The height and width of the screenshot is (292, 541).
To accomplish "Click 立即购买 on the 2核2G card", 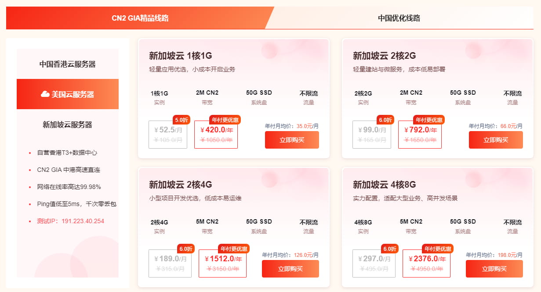I will coord(496,140).
